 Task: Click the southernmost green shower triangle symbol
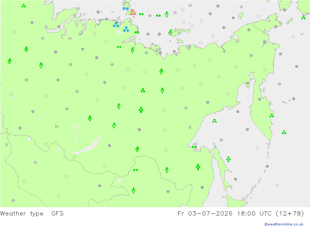pos(133,190)
